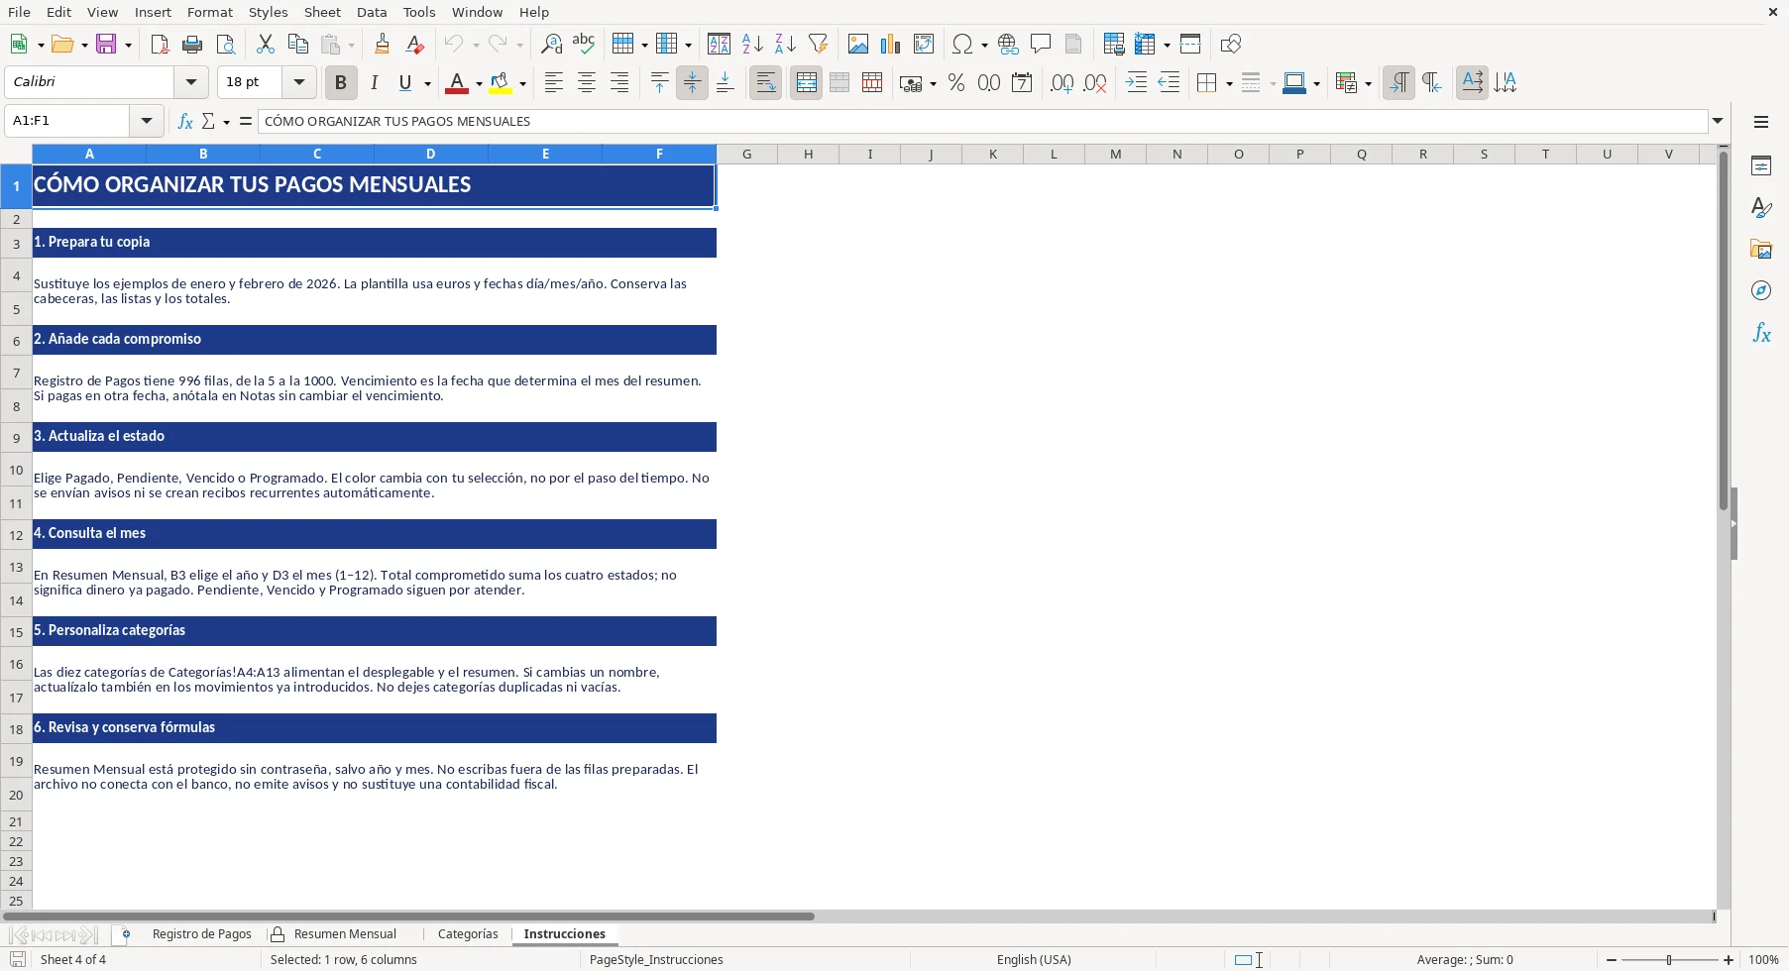The image size is (1789, 971).
Task: Open sidebar Properties panel icon
Action: 1761,165
